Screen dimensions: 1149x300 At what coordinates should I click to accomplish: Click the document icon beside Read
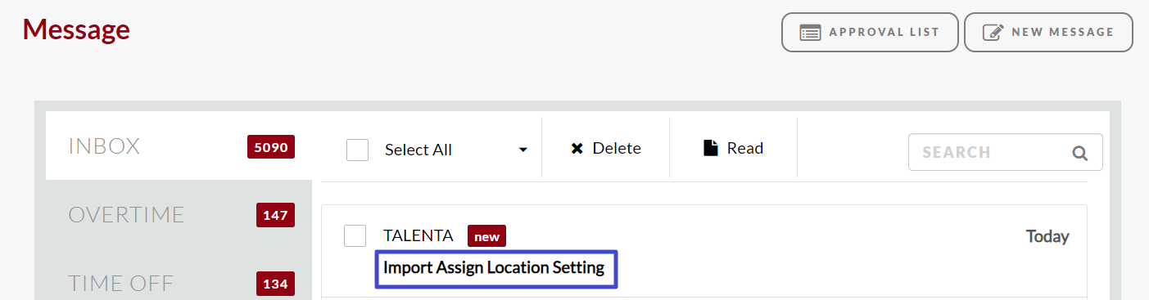click(x=711, y=148)
